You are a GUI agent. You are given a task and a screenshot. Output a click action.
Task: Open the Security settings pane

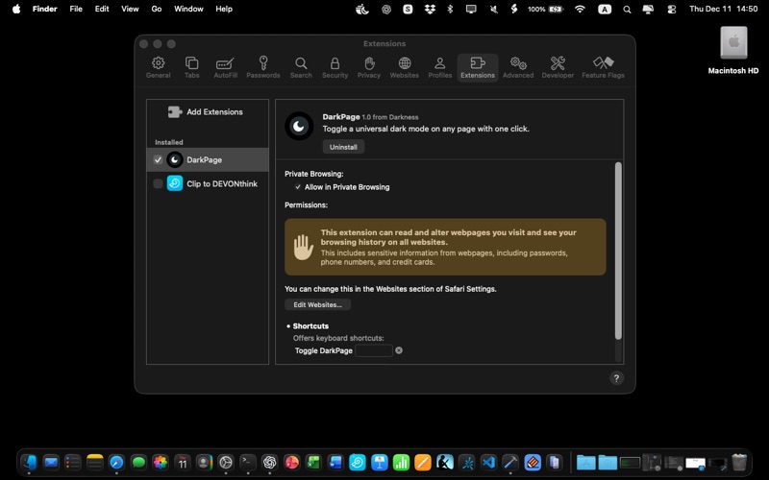pyautogui.click(x=335, y=67)
